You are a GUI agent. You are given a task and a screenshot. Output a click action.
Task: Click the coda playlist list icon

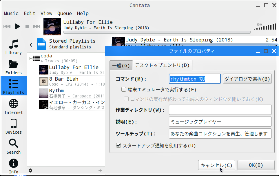pos(37,58)
